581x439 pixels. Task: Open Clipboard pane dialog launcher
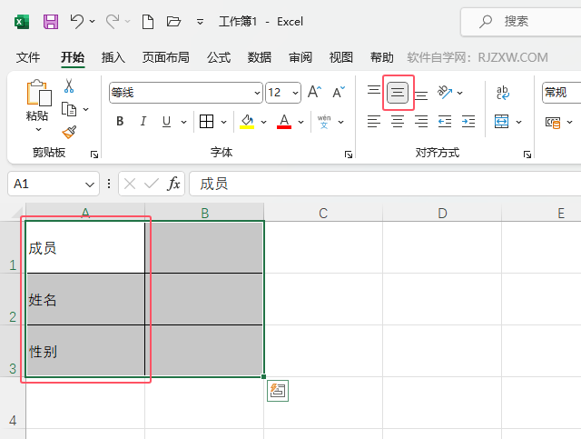pos(94,155)
